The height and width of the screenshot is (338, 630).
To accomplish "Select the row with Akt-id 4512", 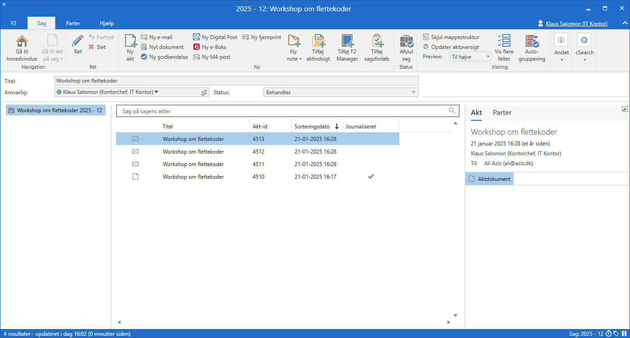I will point(258,152).
